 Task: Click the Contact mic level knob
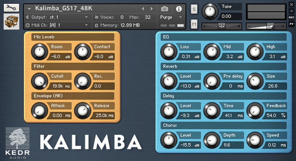(83, 52)
